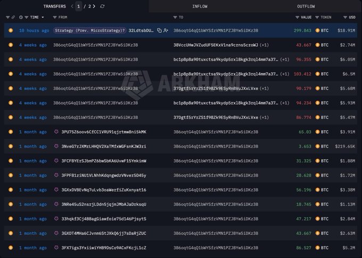Expand (+1) recipients in 96.355 BTC row
This screenshot has width=362, height=258.
point(285,59)
